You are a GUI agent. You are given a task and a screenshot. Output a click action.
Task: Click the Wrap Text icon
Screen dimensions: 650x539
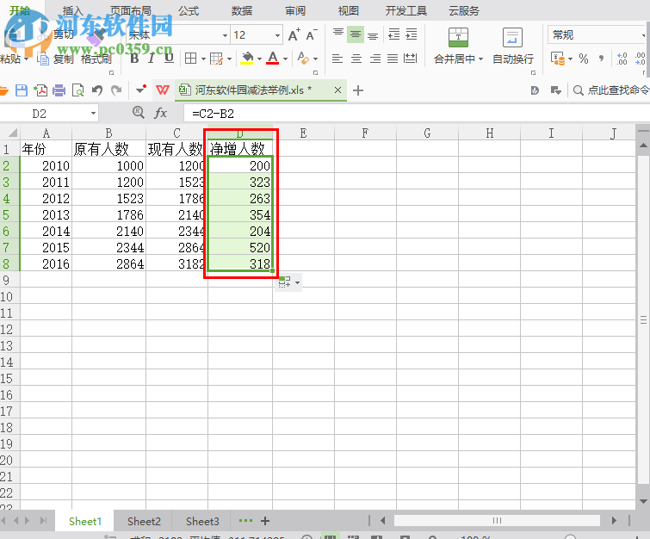pyautogui.click(x=512, y=38)
